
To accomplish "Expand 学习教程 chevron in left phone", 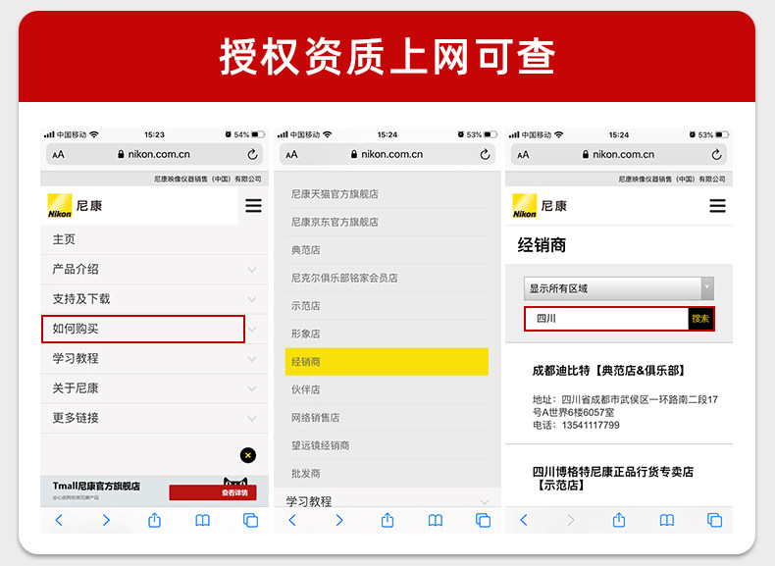I will [252, 359].
